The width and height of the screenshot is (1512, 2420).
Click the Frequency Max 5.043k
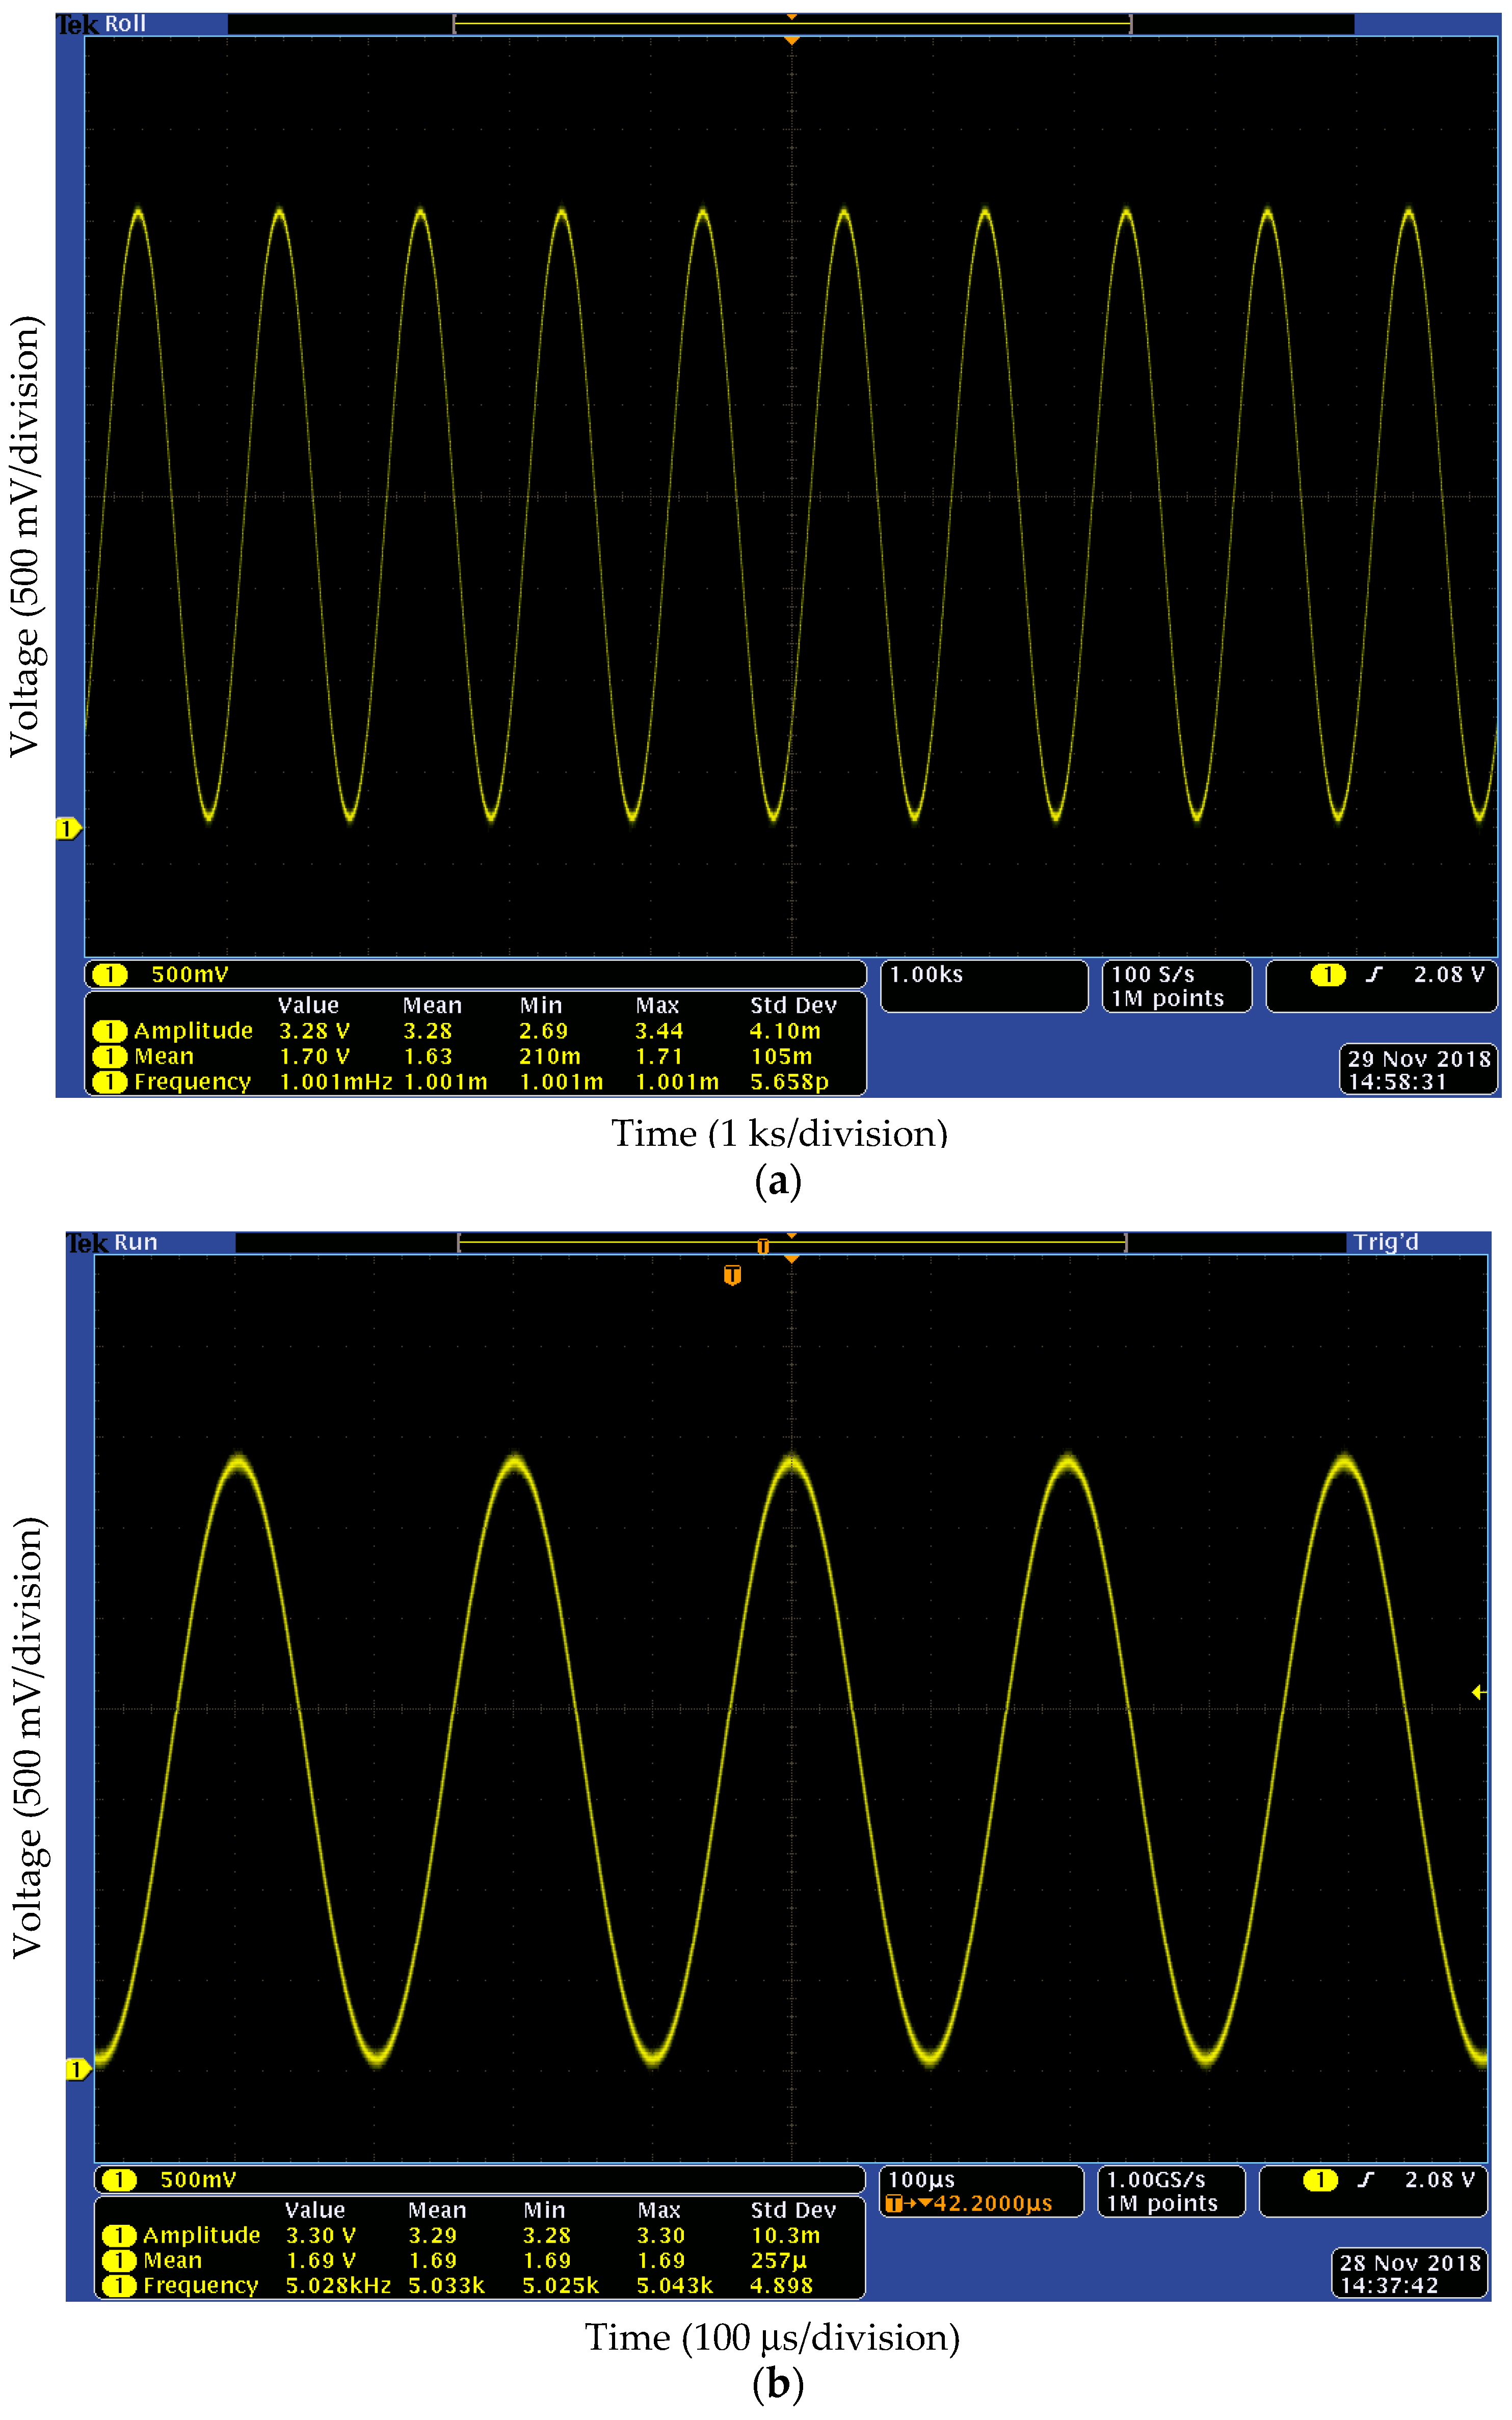[x=675, y=2286]
